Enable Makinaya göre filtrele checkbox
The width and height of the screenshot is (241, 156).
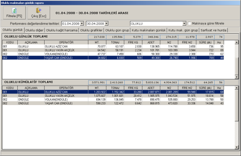click(x=189, y=23)
